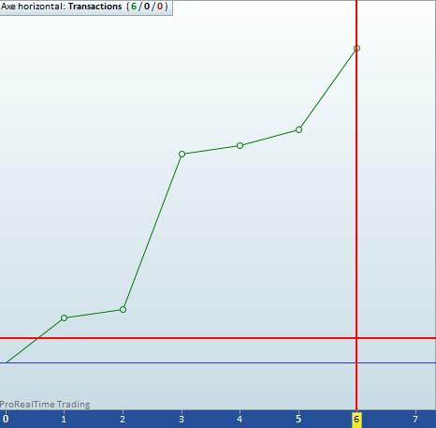The height and width of the screenshot is (428, 436).
Task: Click axis label 4
Action: pyautogui.click(x=240, y=419)
